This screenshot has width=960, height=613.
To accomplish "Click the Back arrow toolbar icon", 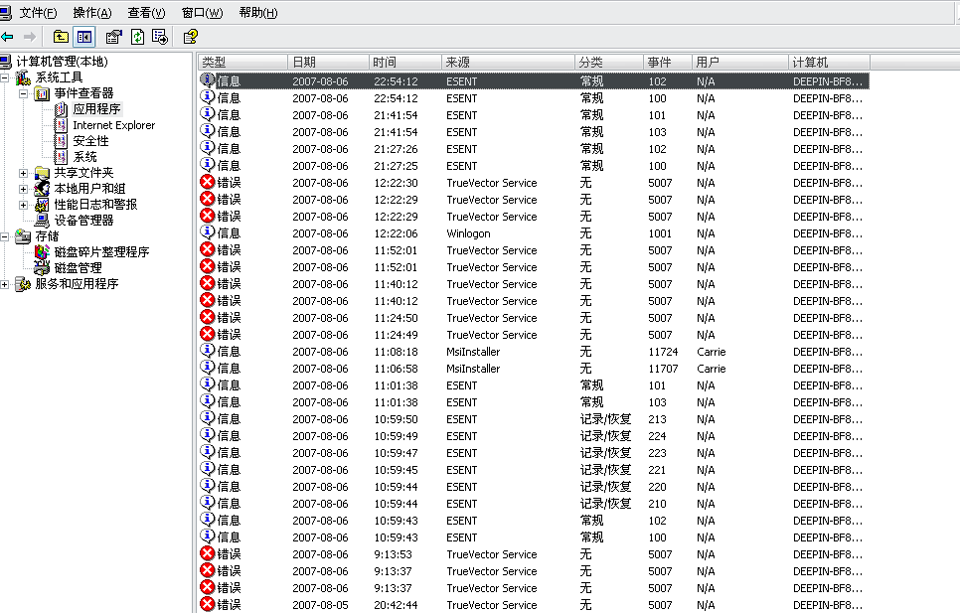I will pos(8,37).
